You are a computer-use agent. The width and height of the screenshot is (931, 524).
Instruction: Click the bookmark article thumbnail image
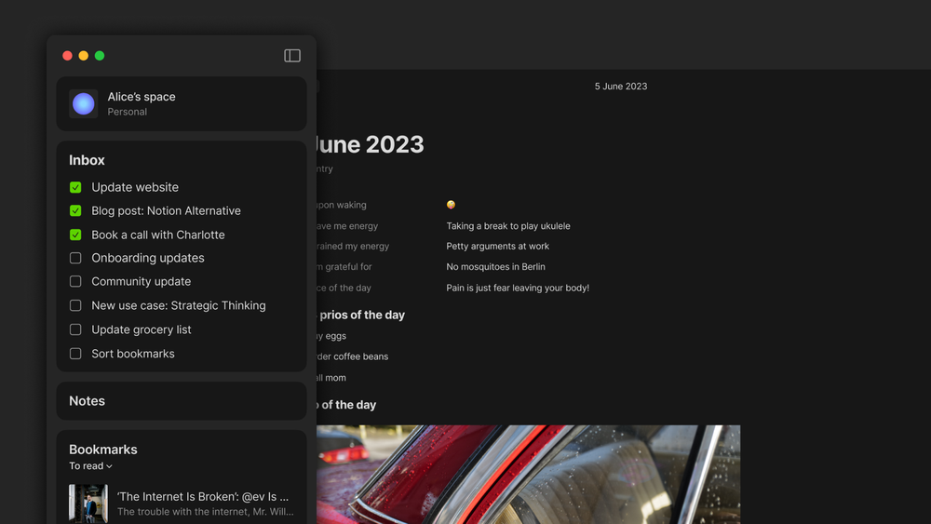click(x=88, y=504)
